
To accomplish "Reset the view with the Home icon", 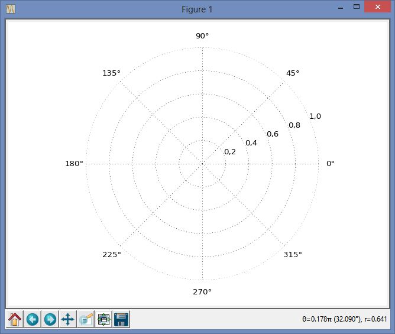I will 15,319.
